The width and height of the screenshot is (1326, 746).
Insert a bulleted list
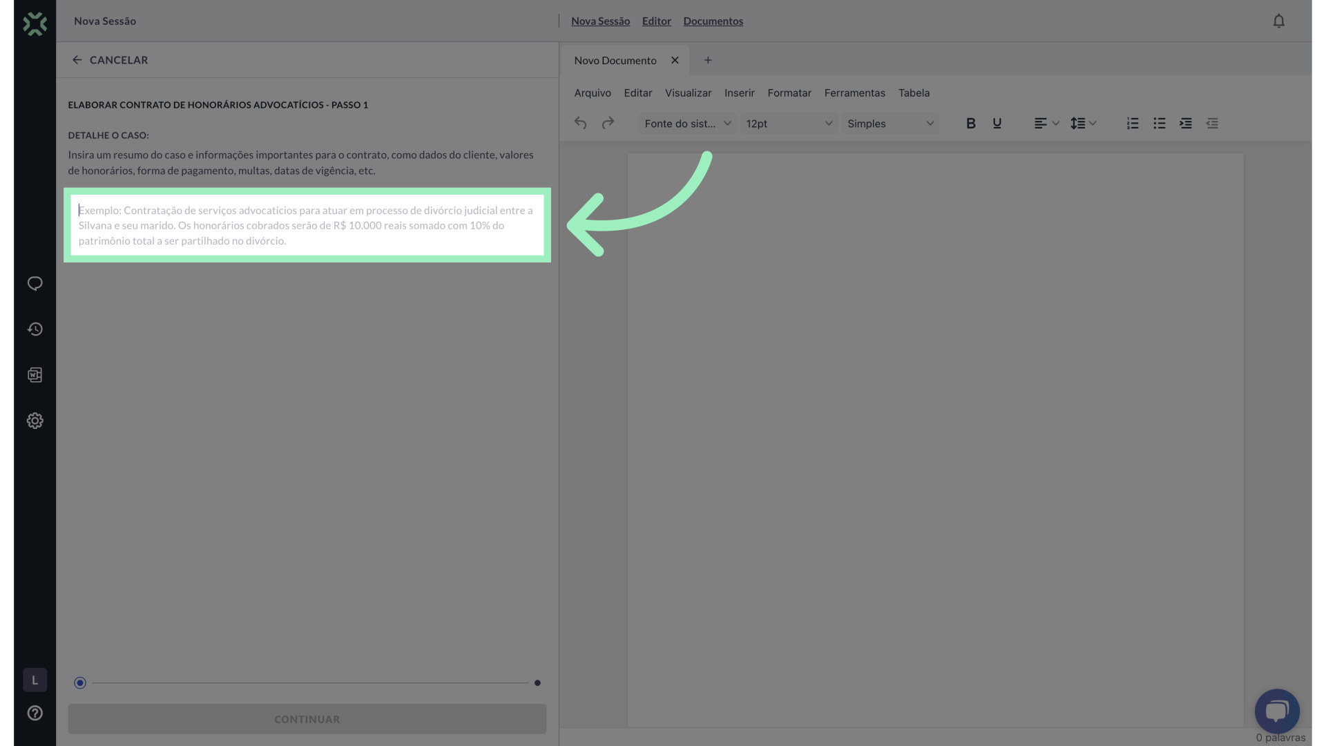(1159, 123)
